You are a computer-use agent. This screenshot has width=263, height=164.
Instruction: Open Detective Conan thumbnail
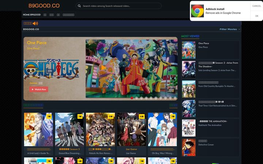189,148
